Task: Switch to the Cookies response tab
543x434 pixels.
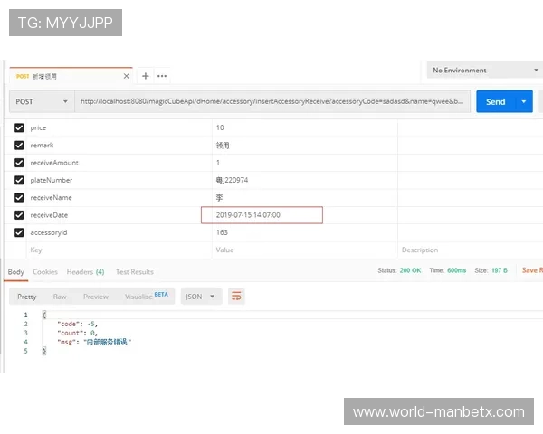Action: coord(45,271)
